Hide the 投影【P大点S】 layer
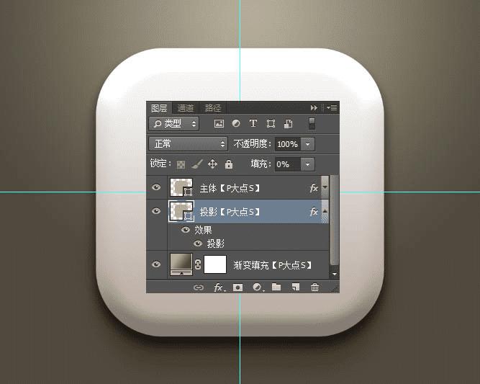480x384 pixels. point(156,211)
